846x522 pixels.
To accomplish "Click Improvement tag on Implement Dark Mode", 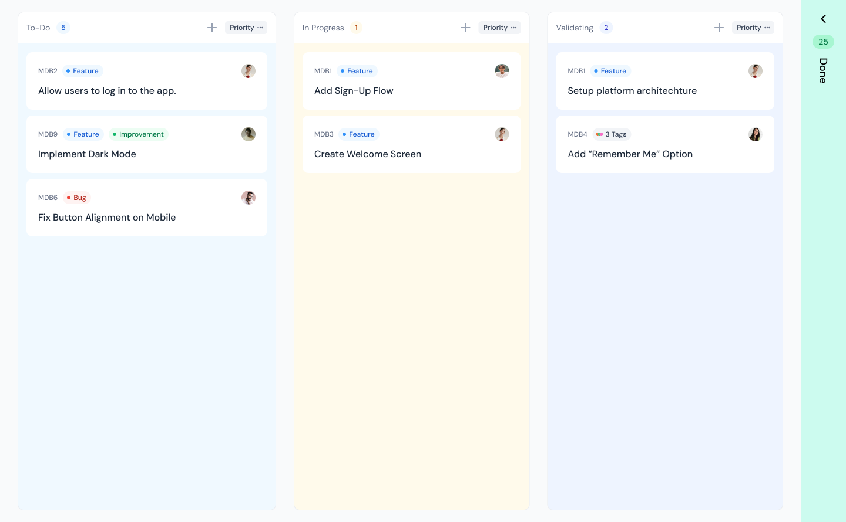I will [139, 134].
